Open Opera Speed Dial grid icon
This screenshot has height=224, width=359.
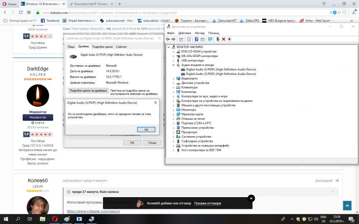pos(29,13)
